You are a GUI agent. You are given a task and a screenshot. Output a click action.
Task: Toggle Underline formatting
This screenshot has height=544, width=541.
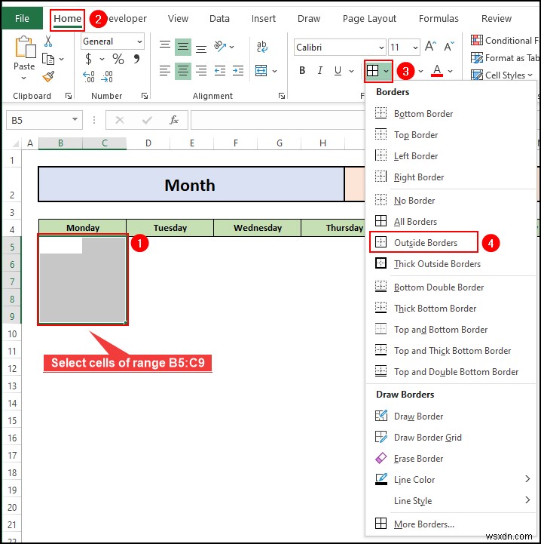(338, 71)
